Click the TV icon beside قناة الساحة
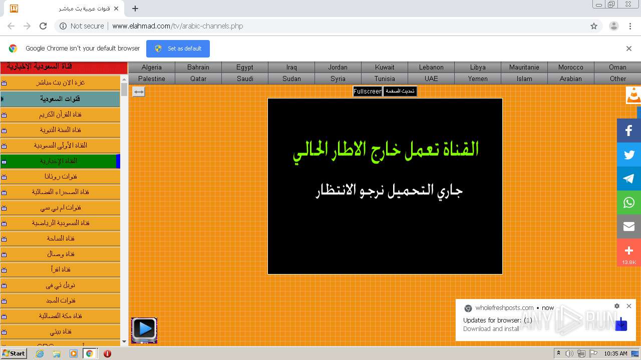 point(4,238)
